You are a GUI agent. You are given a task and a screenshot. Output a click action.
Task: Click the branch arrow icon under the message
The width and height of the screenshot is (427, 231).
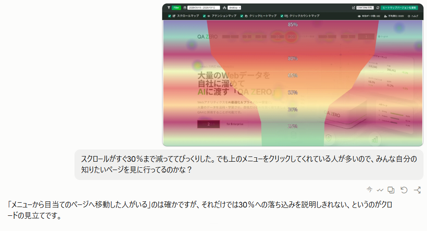pos(417,190)
